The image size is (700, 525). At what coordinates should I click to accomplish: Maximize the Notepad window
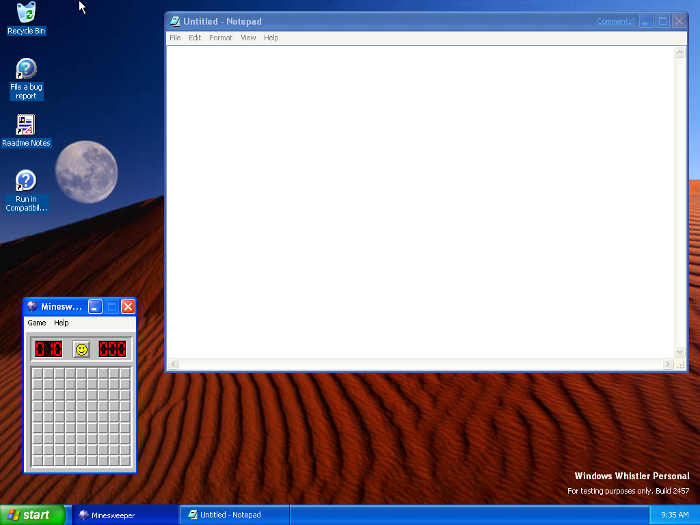[662, 21]
